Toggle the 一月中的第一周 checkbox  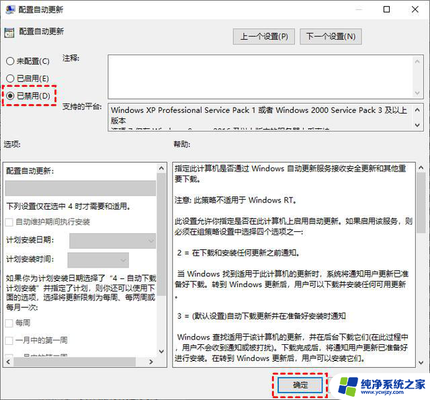tap(9, 340)
